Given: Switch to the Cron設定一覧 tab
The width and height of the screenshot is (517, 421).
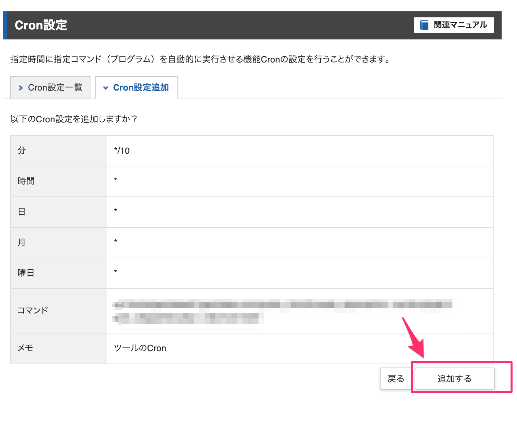Looking at the screenshot, I should tap(51, 88).
